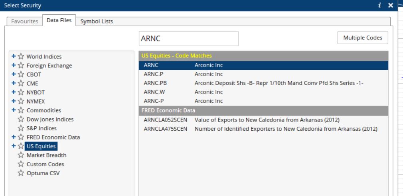
Task: Click the Multiple Codes button
Action: pos(363,38)
